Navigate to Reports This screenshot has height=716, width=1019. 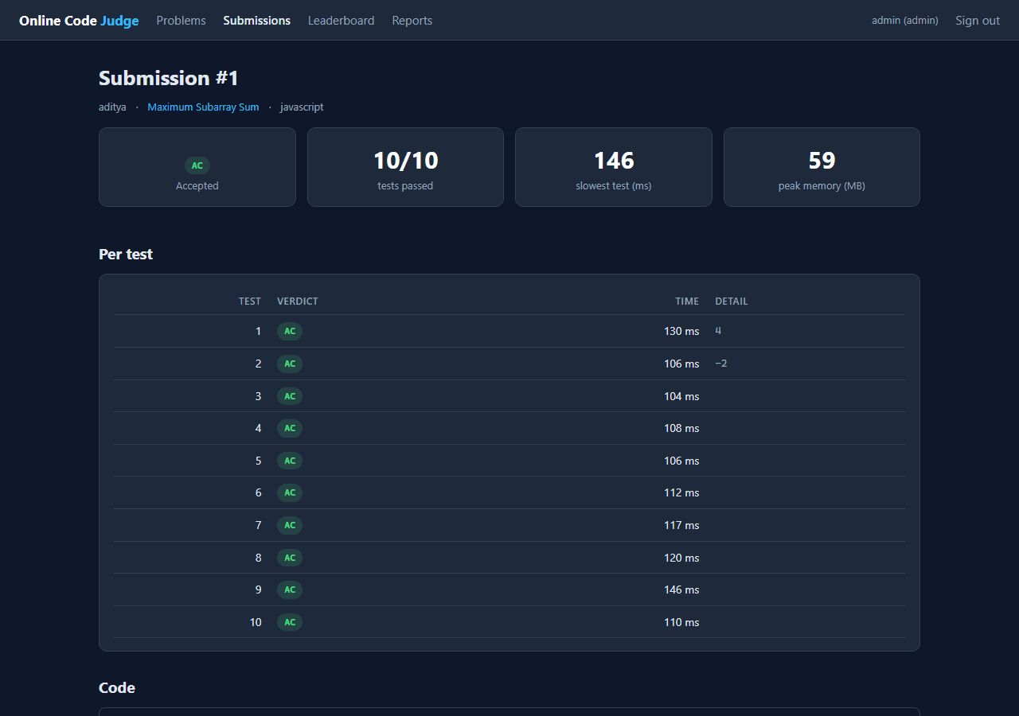pos(412,21)
